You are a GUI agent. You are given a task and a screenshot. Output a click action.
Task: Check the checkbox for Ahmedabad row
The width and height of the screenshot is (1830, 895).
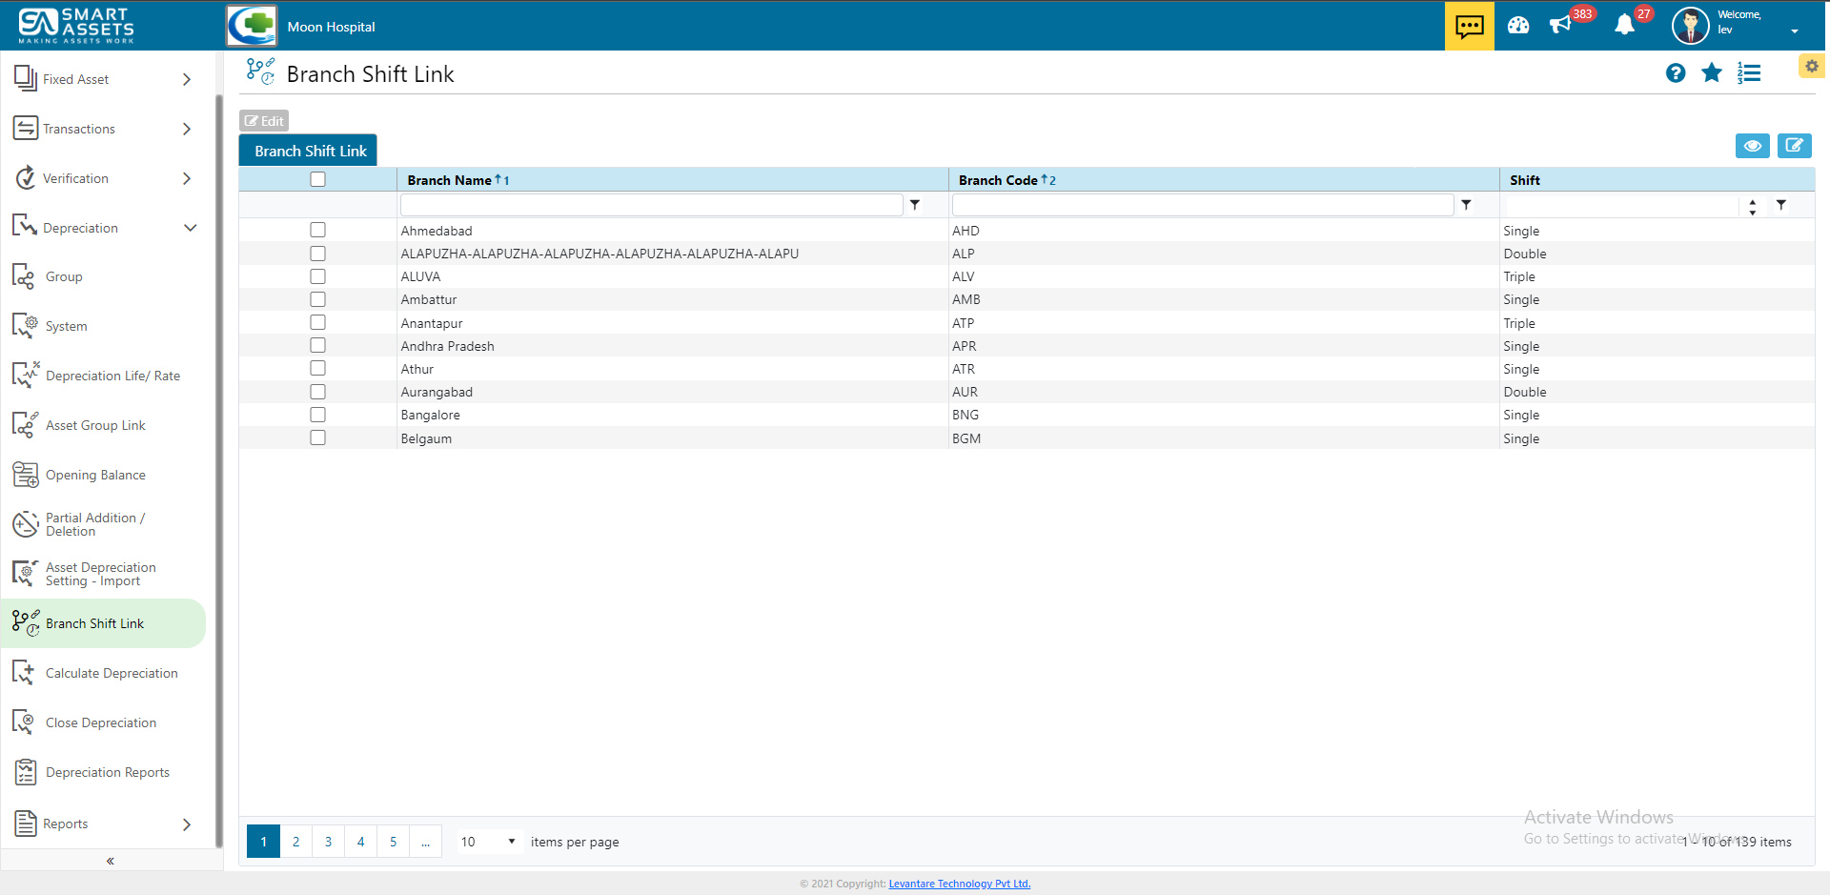coord(317,230)
